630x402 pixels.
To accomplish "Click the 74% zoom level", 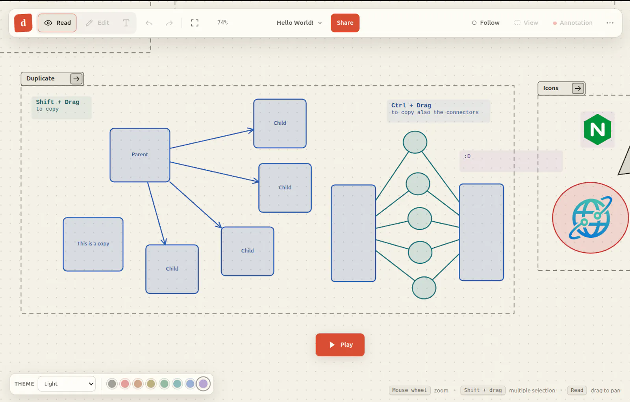I will click(222, 22).
